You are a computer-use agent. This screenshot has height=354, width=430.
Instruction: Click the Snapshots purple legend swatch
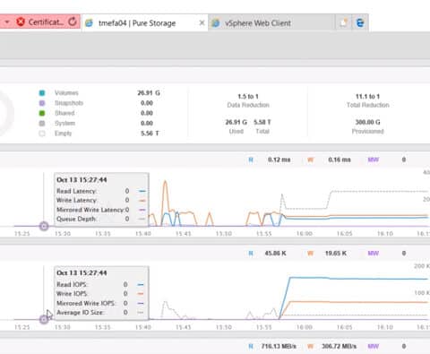point(42,103)
